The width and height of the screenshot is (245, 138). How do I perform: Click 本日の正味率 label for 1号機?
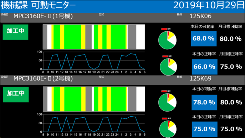coord(204,54)
